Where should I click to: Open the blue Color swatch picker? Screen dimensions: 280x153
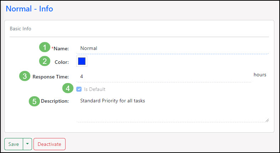click(x=82, y=61)
